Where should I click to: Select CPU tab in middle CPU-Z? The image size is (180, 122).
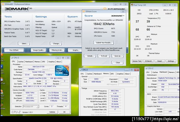[82, 74]
